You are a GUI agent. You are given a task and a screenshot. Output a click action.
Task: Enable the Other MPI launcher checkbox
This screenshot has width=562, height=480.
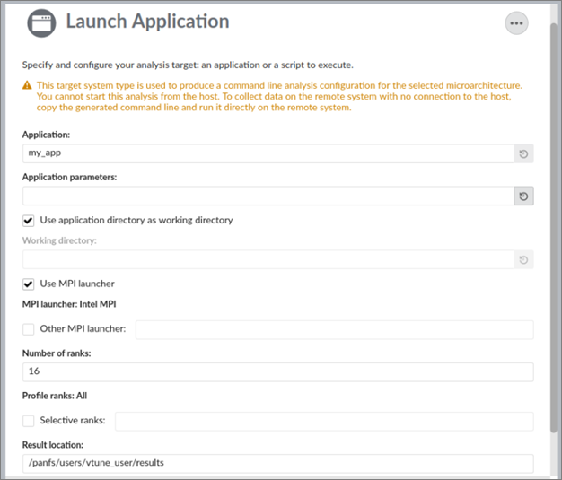coord(29,329)
